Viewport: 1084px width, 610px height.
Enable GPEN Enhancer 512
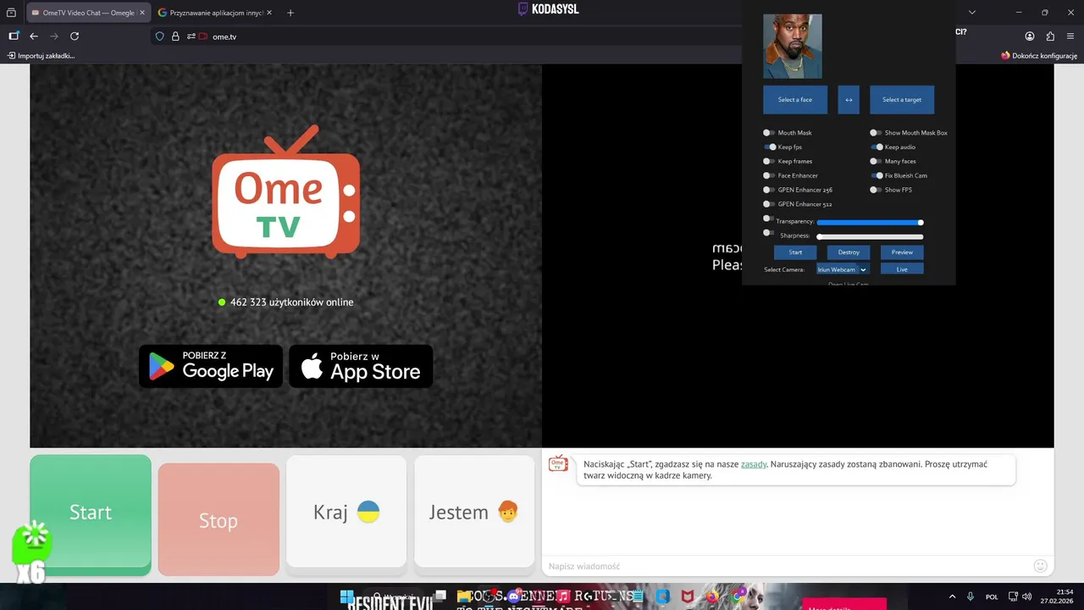click(769, 204)
